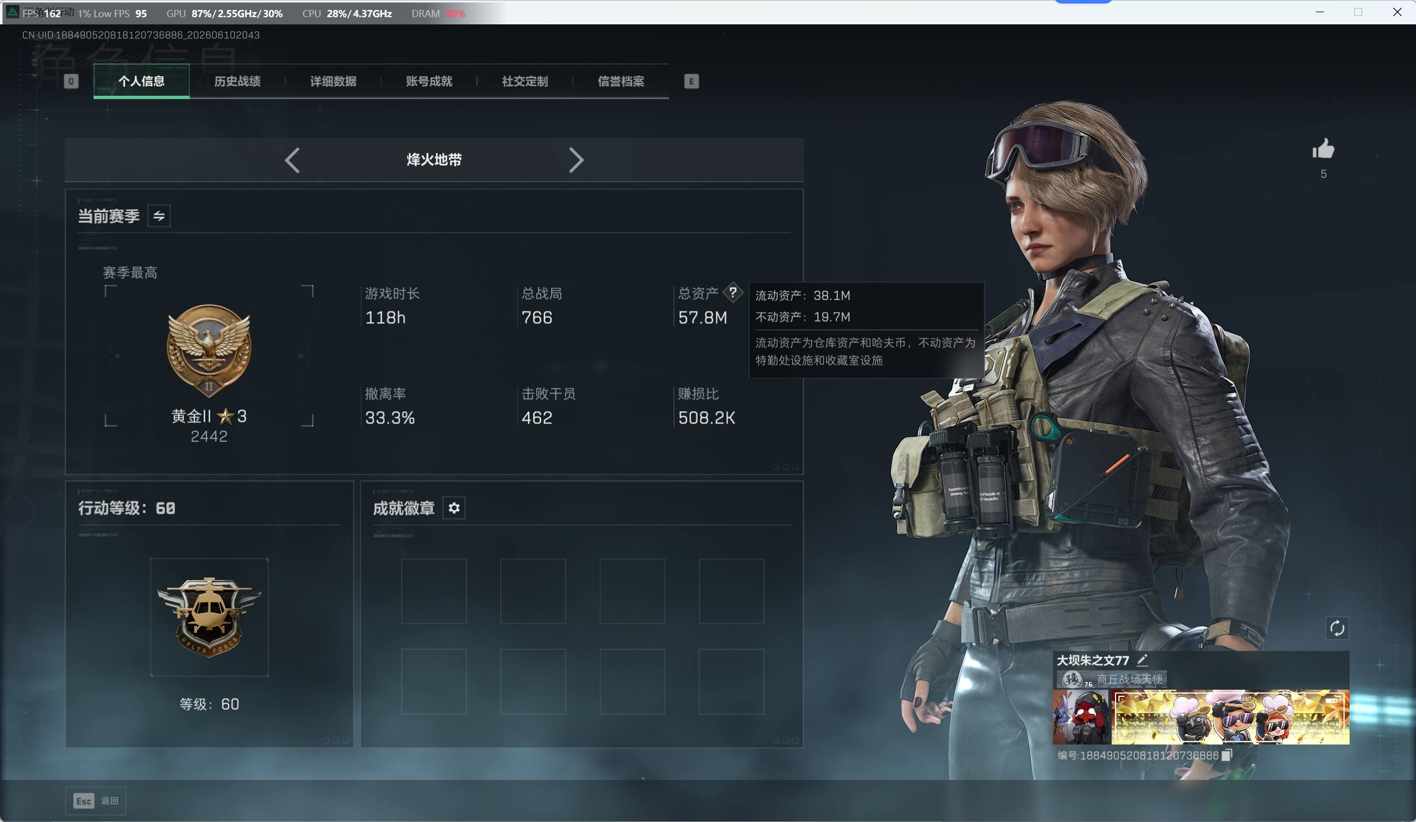
Task: Click the 流动资产: 38.1M tooltip line
Action: coord(802,296)
